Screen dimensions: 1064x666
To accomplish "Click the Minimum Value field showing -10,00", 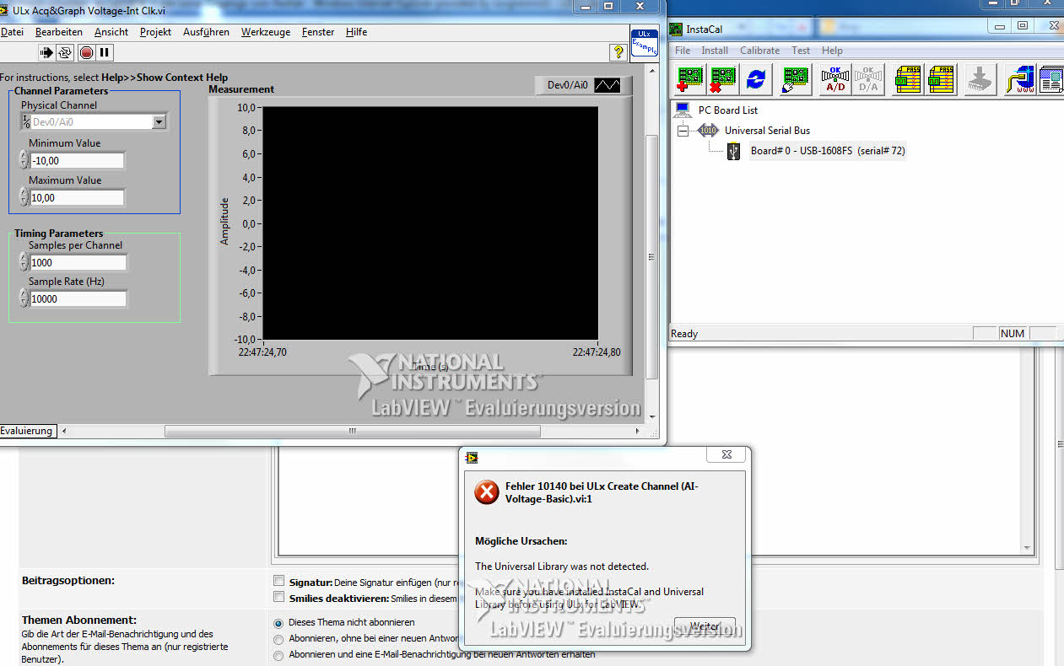I will [78, 160].
